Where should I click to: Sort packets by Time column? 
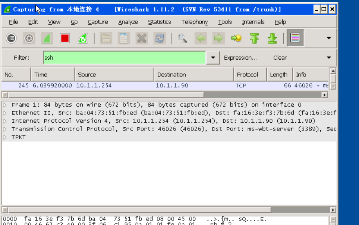53,75
